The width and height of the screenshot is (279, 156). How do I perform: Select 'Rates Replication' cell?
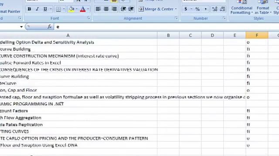[78, 124]
